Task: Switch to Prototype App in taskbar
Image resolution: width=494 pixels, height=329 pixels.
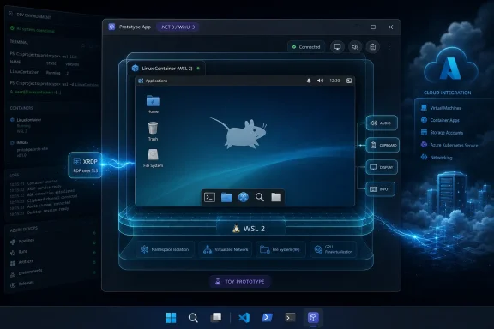Action: pos(313,318)
